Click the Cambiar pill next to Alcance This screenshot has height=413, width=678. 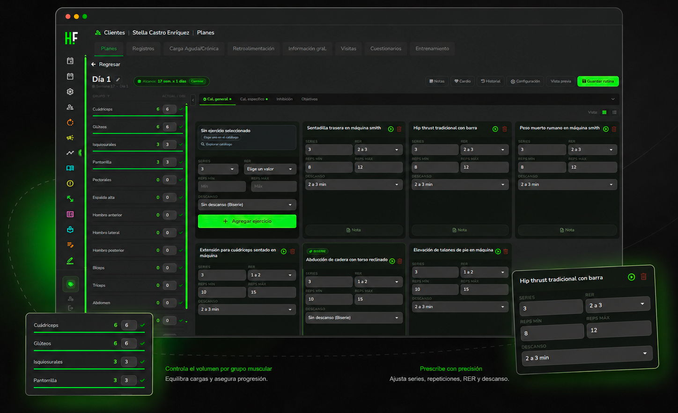[x=197, y=81]
